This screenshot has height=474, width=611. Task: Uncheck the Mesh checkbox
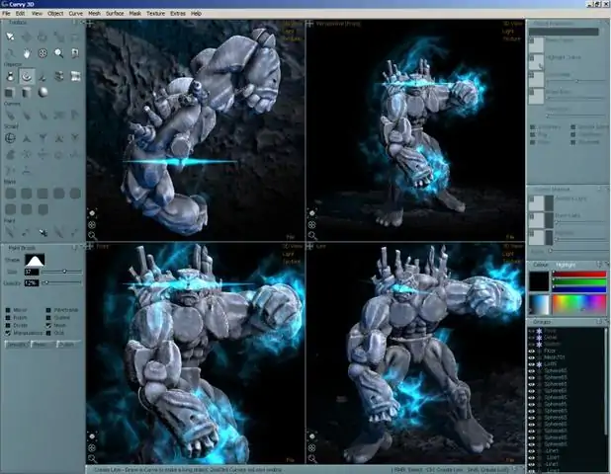point(48,325)
